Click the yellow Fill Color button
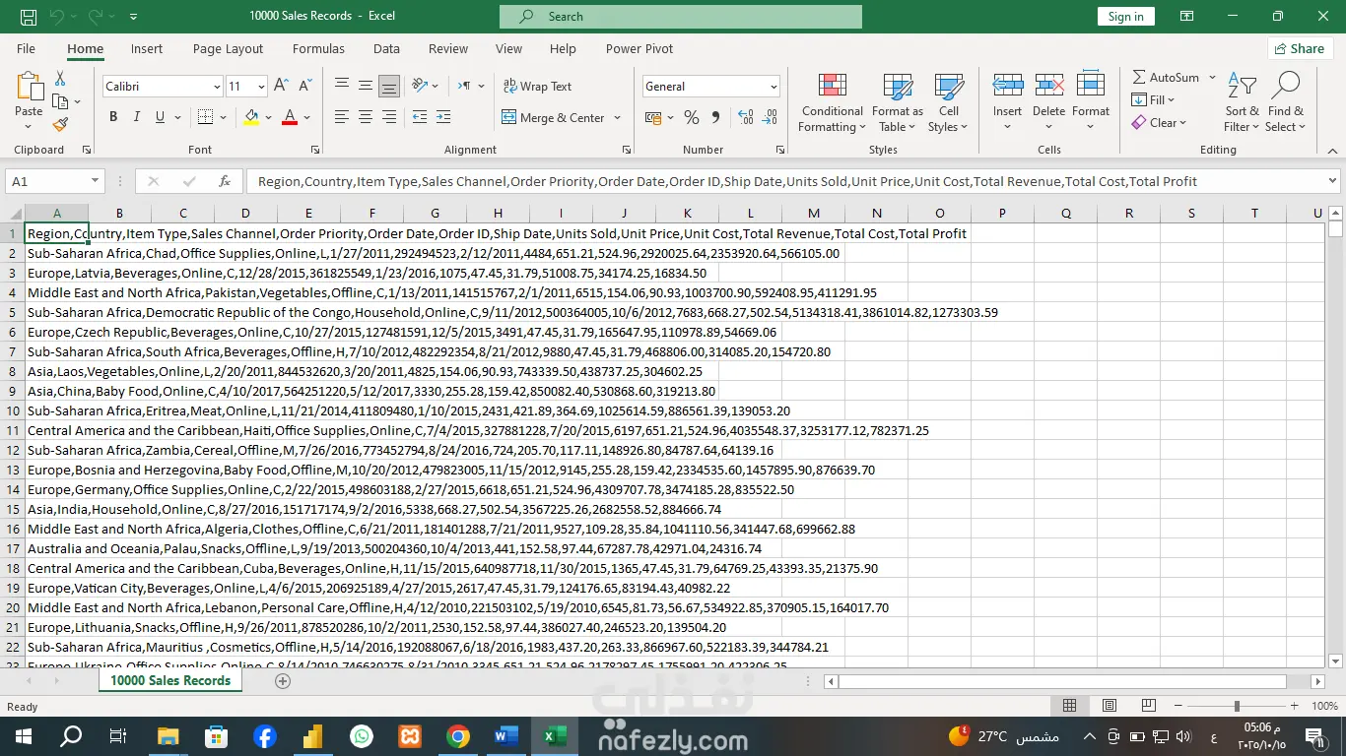Viewport: 1346px width, 756px height. [x=251, y=117]
